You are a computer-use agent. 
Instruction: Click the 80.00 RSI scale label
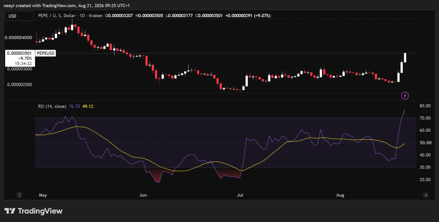(x=425, y=106)
